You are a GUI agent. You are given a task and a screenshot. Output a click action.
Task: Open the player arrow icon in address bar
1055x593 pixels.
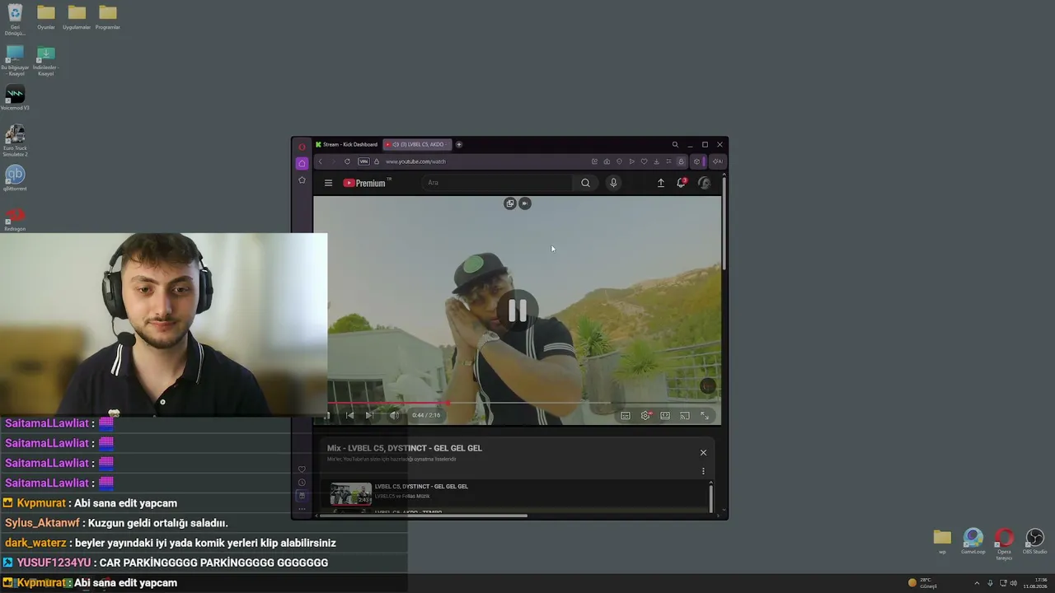tap(631, 161)
